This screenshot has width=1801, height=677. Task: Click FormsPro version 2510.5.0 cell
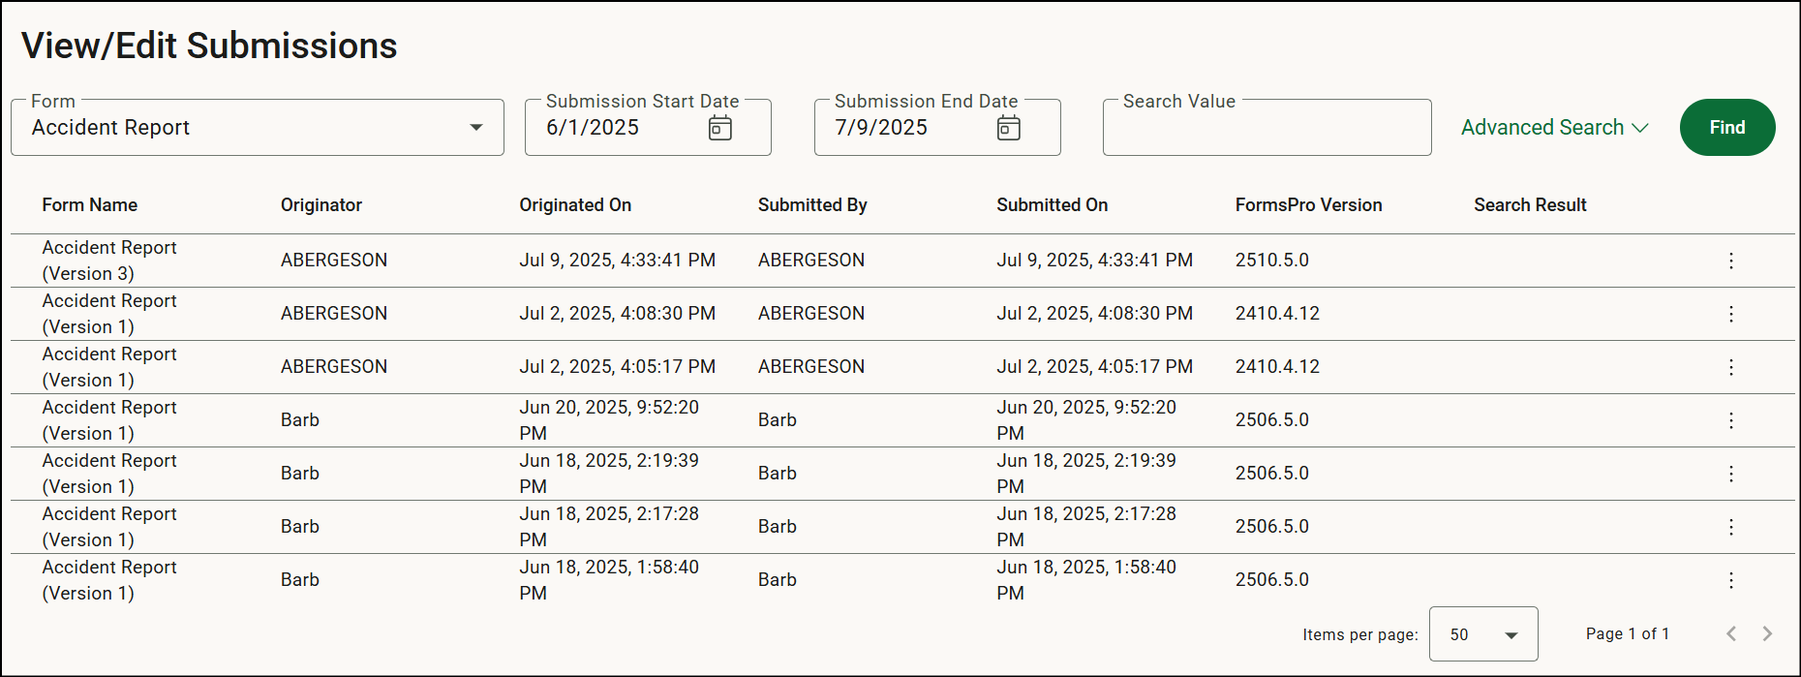[1272, 261]
